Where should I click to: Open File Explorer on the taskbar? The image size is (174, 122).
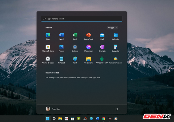pyautogui.click(x=60, y=119)
